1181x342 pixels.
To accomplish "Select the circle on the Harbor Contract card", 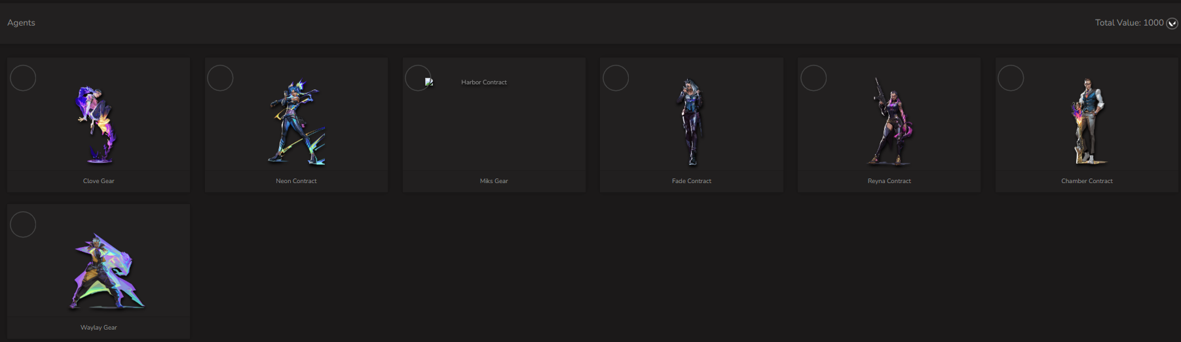I will point(418,78).
